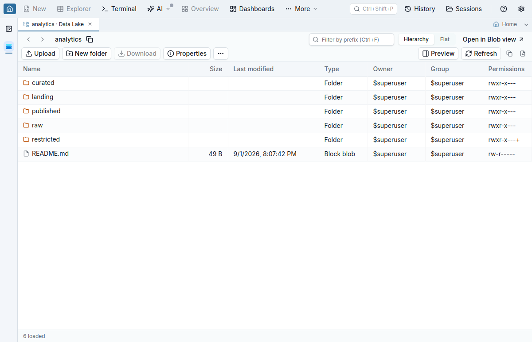Click the published folder icon
Image resolution: width=532 pixels, height=342 pixels.
click(26, 111)
